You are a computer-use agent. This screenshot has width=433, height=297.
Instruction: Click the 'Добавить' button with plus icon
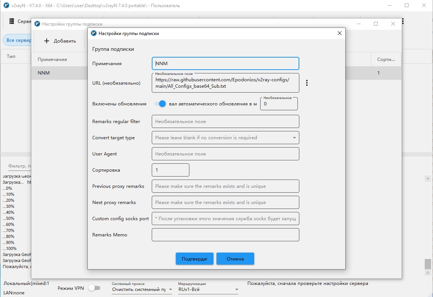point(60,41)
